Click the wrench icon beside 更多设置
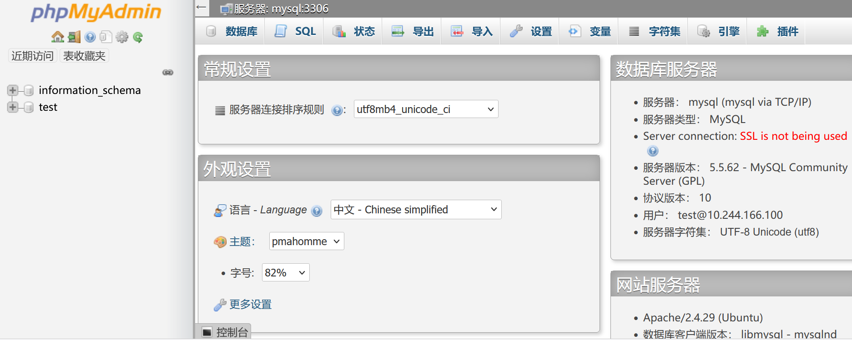This screenshot has height=340, width=852. point(220,305)
